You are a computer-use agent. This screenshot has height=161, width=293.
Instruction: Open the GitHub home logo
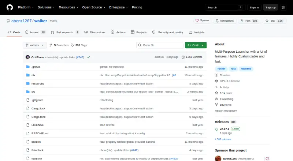coord(10,7)
